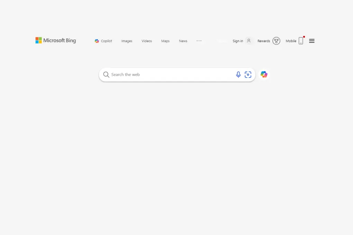Open visual search with the camera icon
Viewport: 353px width, 235px height.
click(x=248, y=74)
